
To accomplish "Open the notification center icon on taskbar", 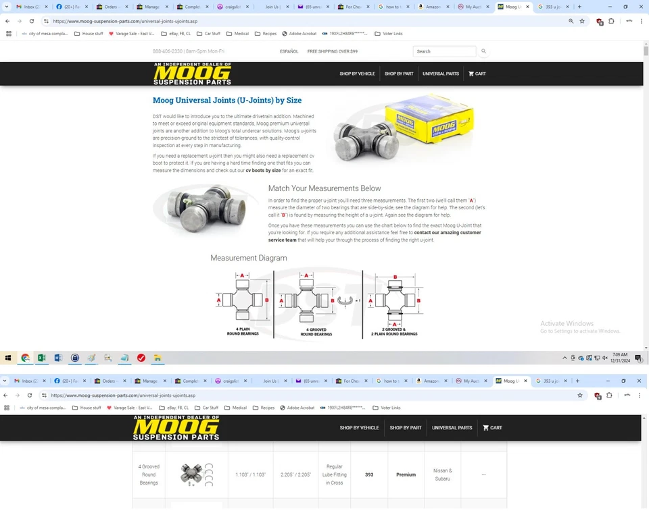I will tap(639, 358).
